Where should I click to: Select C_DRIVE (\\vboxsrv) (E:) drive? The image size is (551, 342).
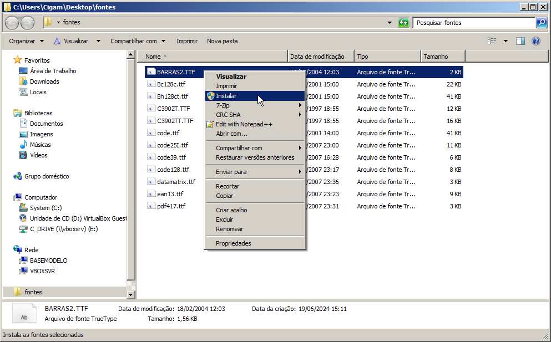(64, 229)
